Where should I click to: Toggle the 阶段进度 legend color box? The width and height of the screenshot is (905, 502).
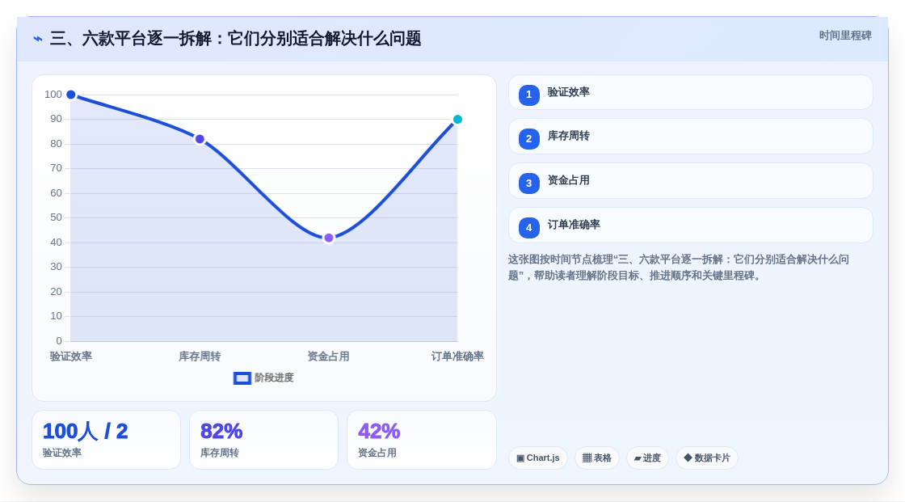click(x=242, y=378)
